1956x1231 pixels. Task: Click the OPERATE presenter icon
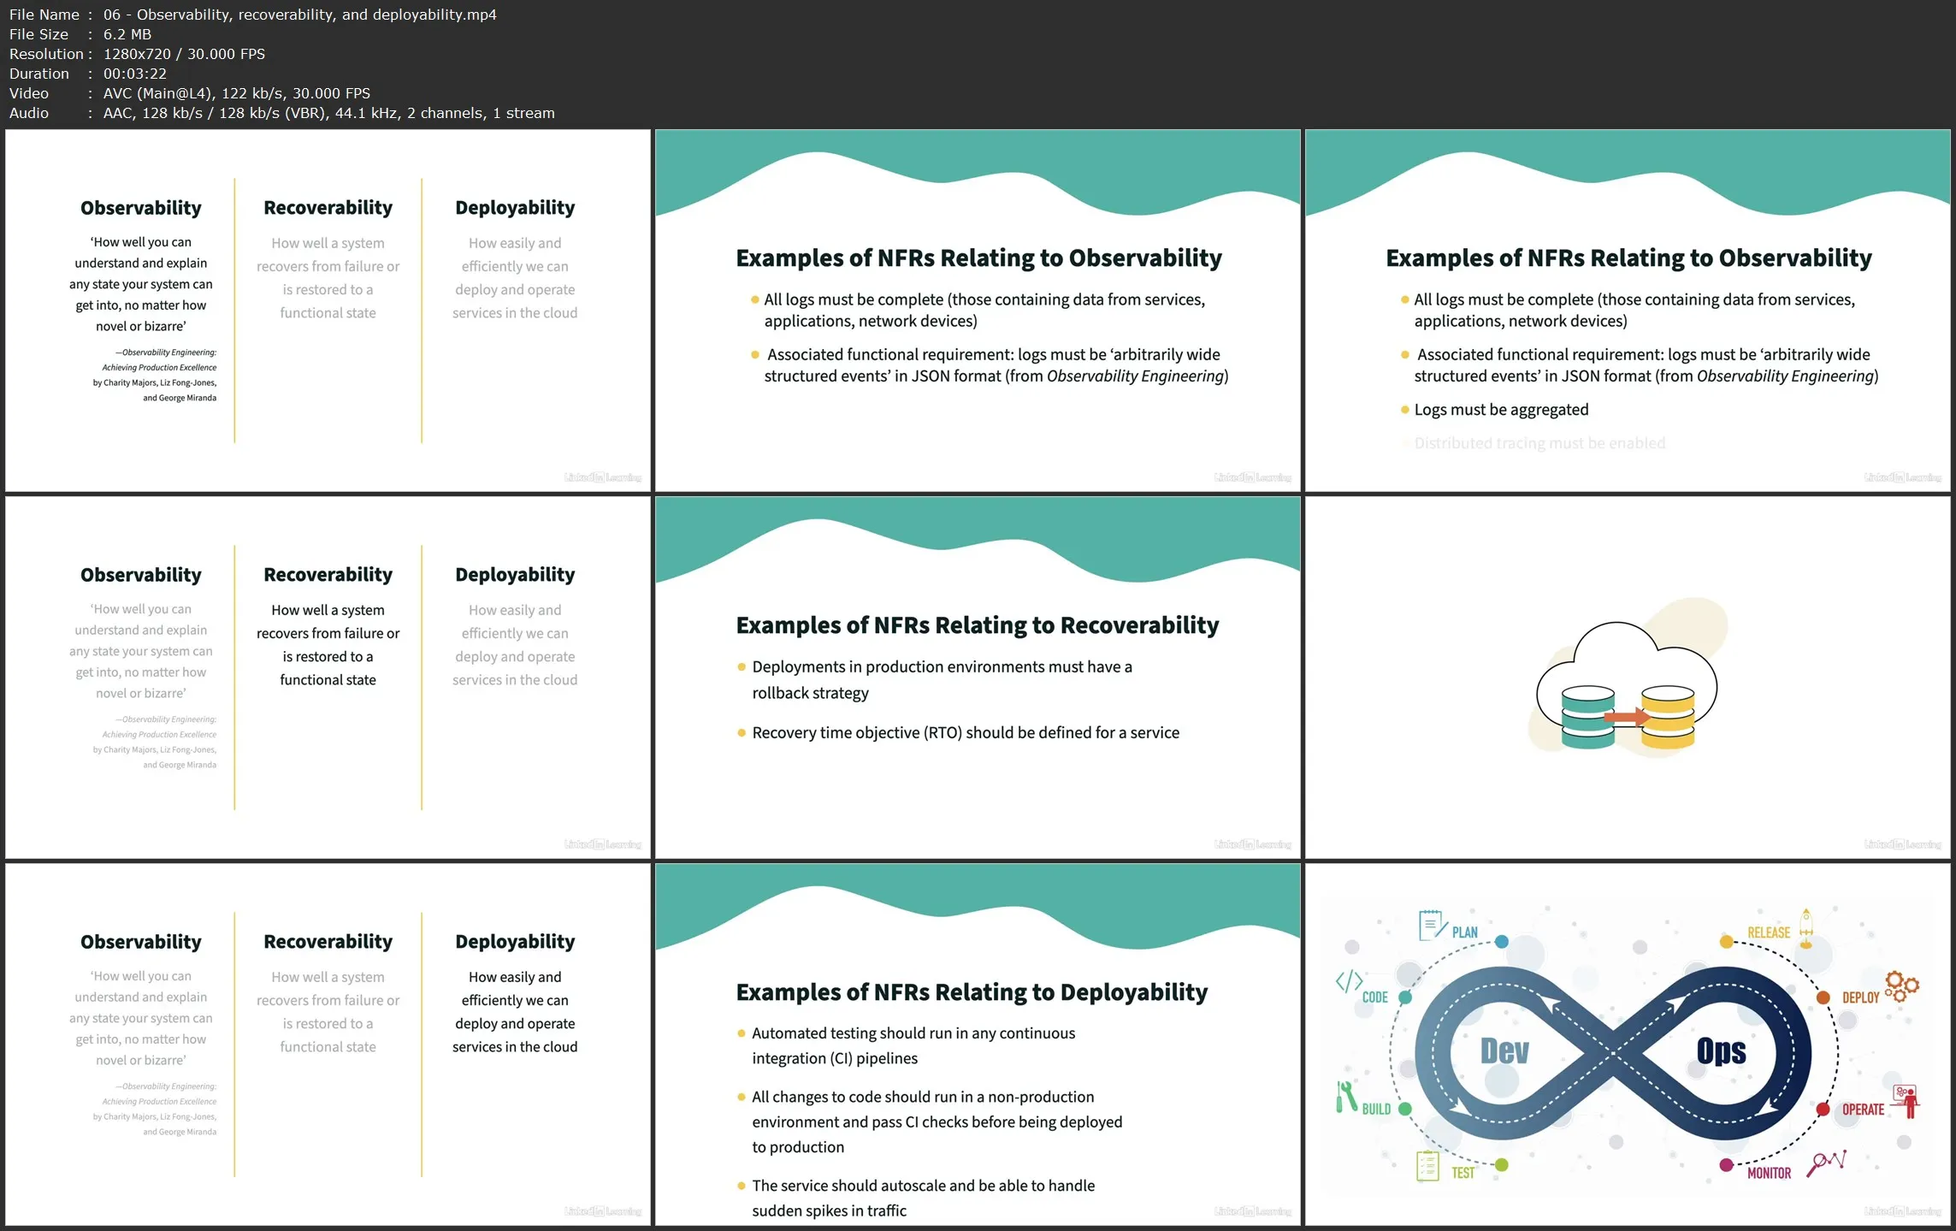tap(1906, 1100)
